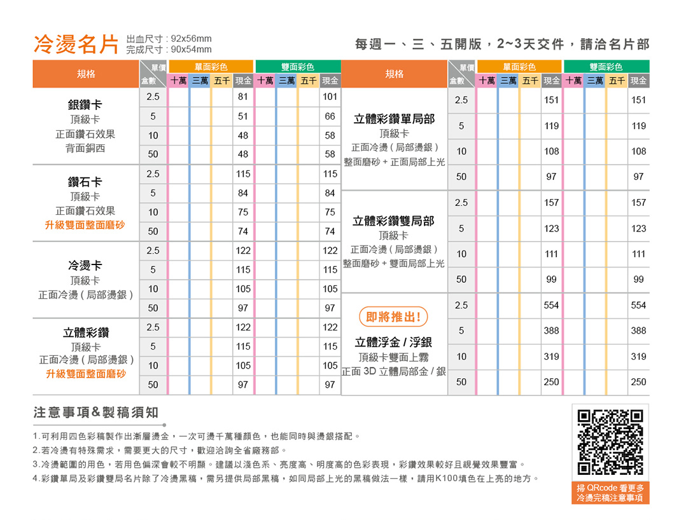700x520 pixels.
Task: Click note 4 about '彩鑽單局及彩鑽雙局名片'
Action: [286, 479]
